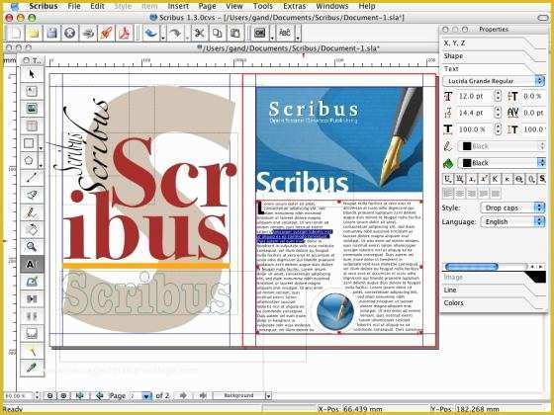Toggle the bold S shadow text style
The width and height of the screenshot is (554, 415).
click(542, 179)
